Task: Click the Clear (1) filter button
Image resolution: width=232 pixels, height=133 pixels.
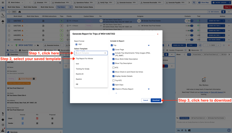Action: coord(227,7)
